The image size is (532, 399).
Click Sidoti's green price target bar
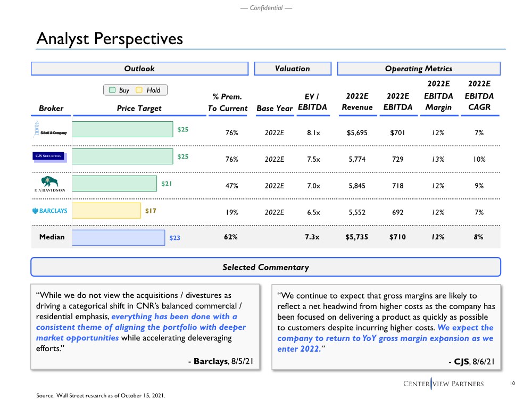[122, 129]
